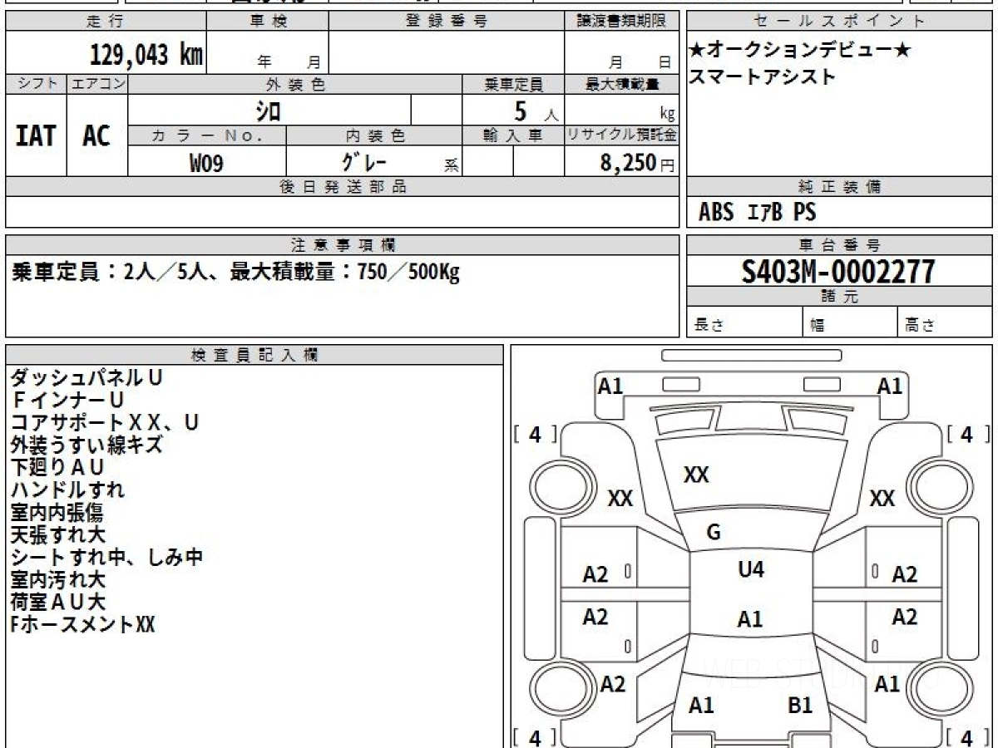Click the 純正装備 section header
The width and height of the screenshot is (998, 748).
click(839, 187)
